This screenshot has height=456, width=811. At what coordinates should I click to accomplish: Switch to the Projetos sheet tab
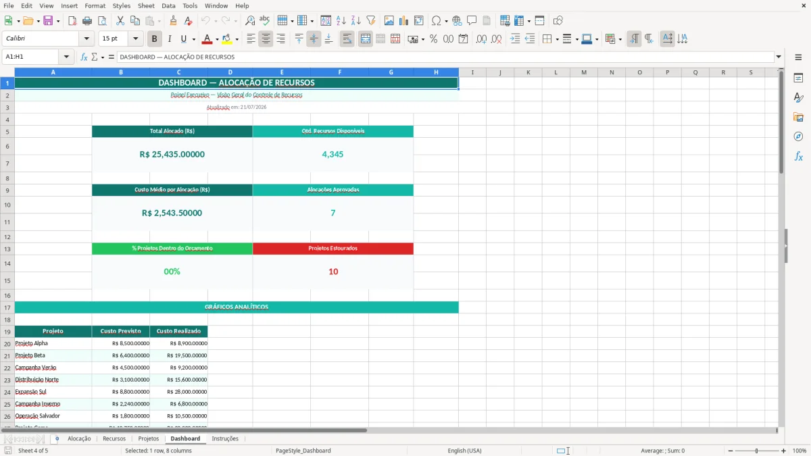point(149,438)
